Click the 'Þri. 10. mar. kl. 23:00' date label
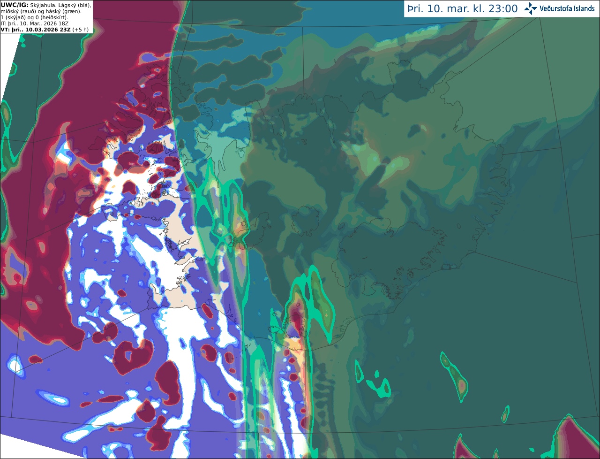The height and width of the screenshot is (459, 600). pyautogui.click(x=463, y=9)
